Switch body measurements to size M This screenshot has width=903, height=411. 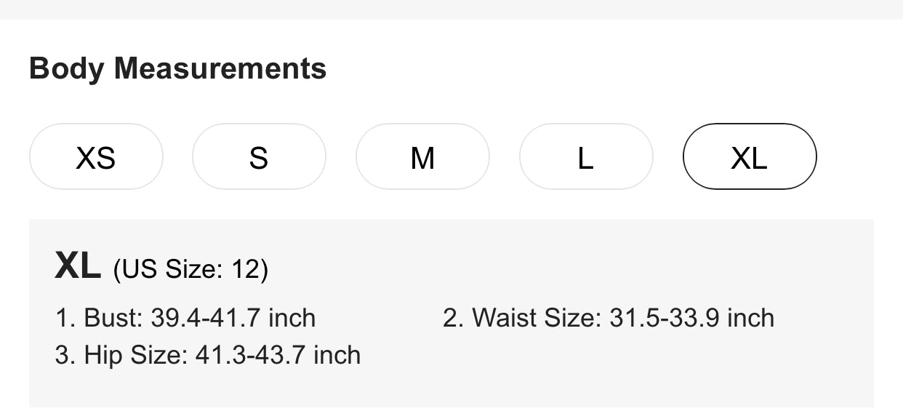[x=422, y=157]
